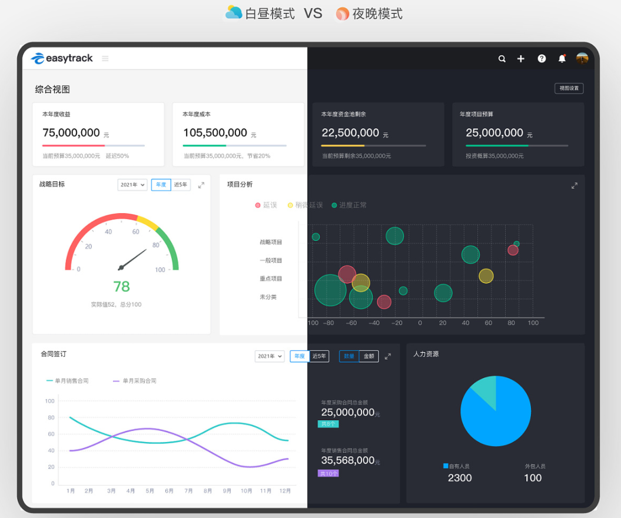Image resolution: width=621 pixels, height=518 pixels.
Task: Toggle 单月采购合同 legend line
Action: click(x=135, y=381)
